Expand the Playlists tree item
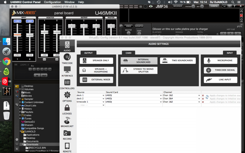This screenshot has width=245, height=153. [20, 112]
